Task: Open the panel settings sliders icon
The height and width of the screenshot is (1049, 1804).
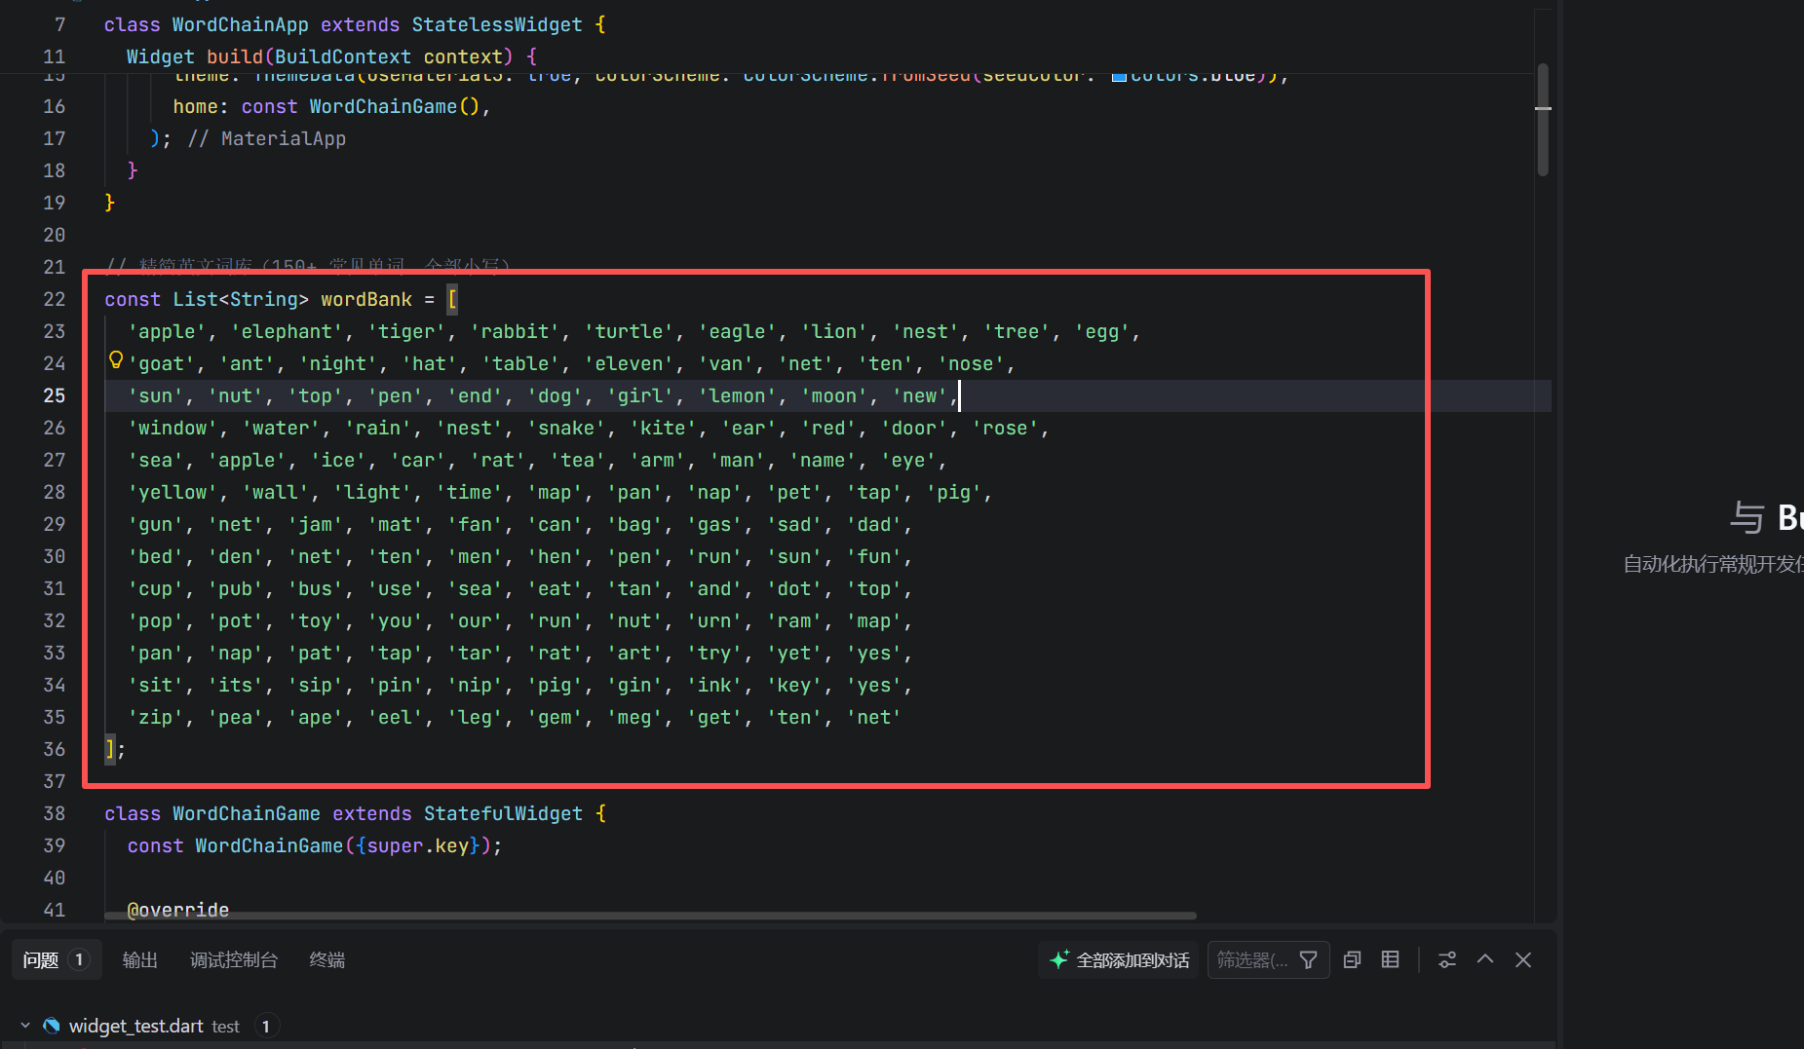Action: coord(1447,960)
